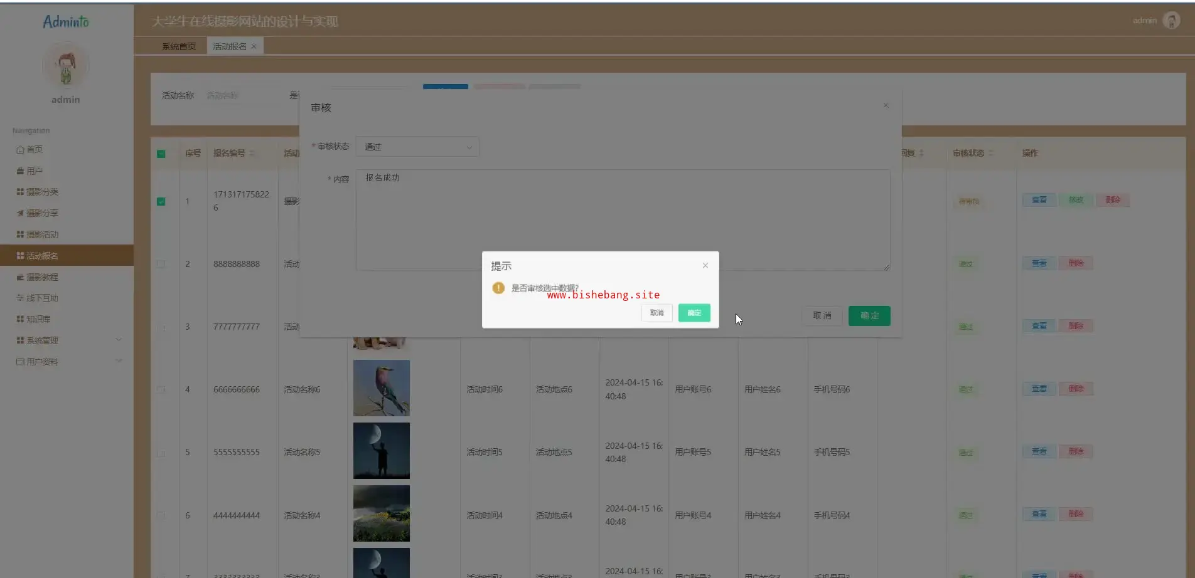The width and height of the screenshot is (1195, 578).
Task: Click the icon beside 摄影教程
Action: pyautogui.click(x=20, y=277)
